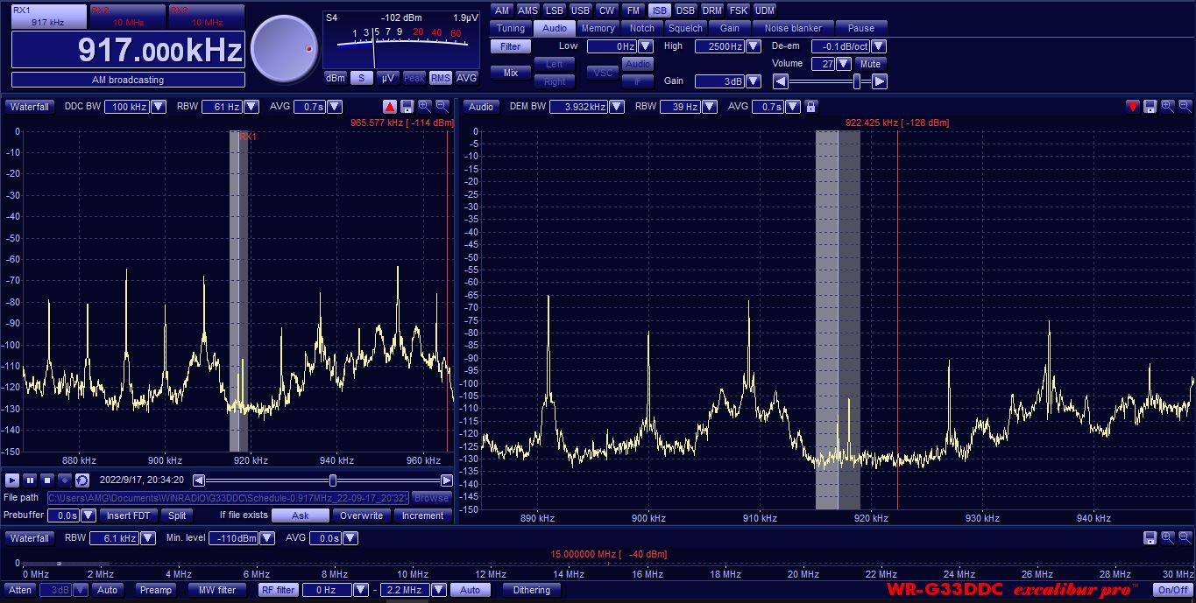Stop the recording playback
The width and height of the screenshot is (1196, 603).
47,480
